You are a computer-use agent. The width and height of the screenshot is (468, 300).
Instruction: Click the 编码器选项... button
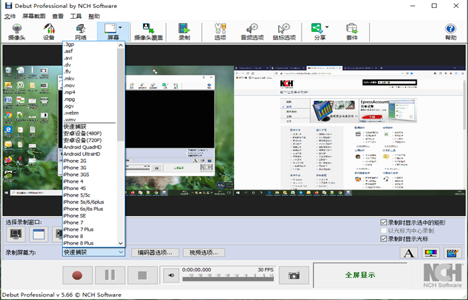pos(155,253)
